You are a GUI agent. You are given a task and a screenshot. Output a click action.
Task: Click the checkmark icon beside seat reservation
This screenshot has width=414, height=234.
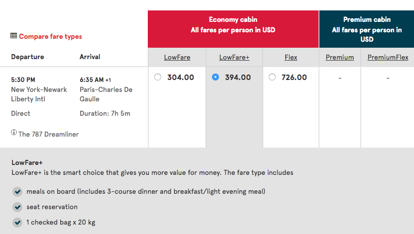tap(17, 207)
